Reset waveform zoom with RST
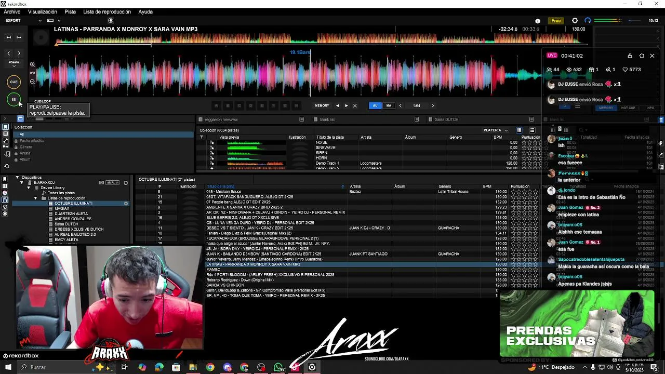Image resolution: width=665 pixels, height=374 pixels. pos(32,73)
